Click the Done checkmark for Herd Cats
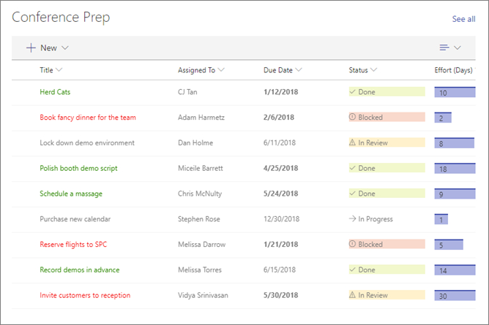Viewport: 489px width, 325px height. click(353, 92)
